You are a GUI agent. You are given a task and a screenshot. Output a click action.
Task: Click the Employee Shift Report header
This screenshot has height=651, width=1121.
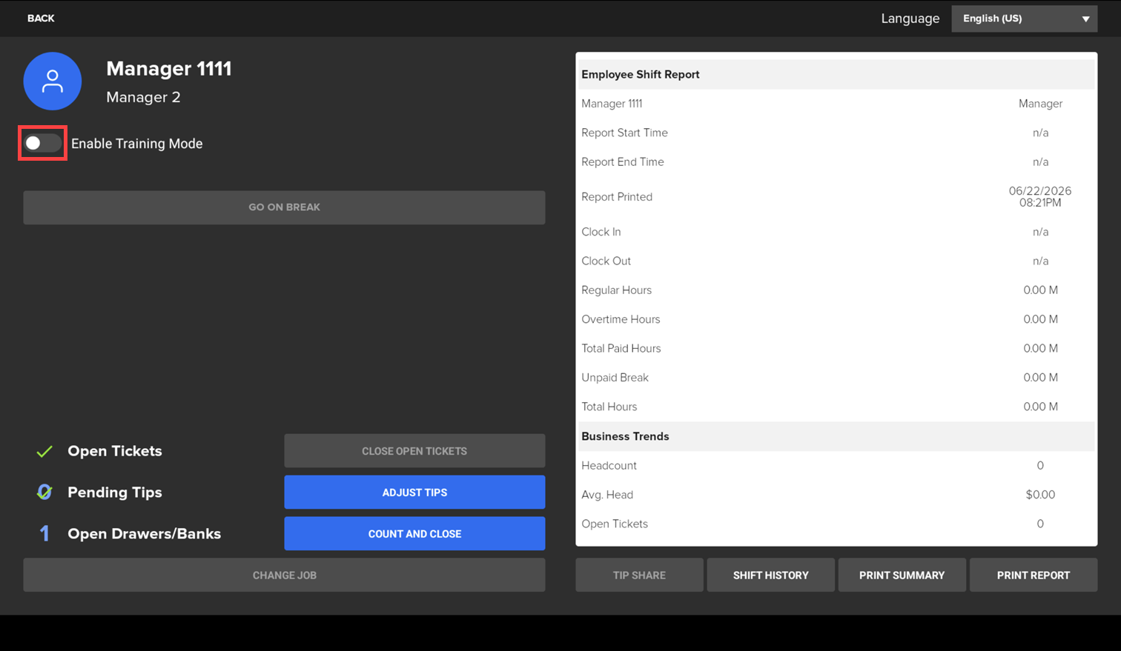641,75
